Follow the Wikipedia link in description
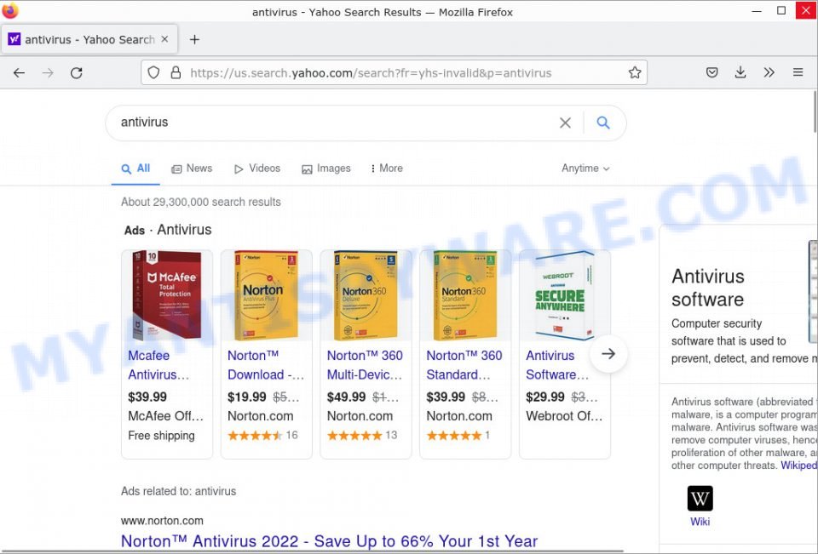 [x=798, y=465]
